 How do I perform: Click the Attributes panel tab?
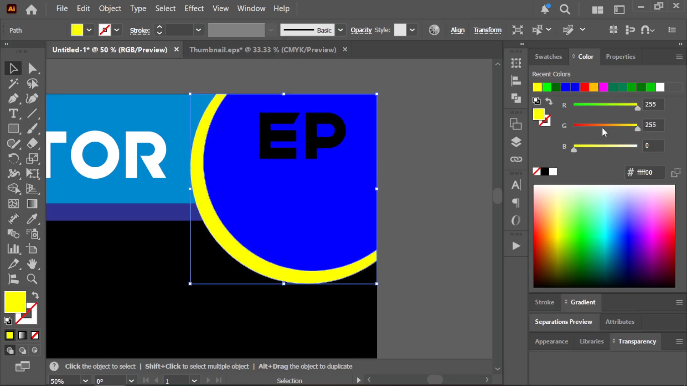click(620, 322)
